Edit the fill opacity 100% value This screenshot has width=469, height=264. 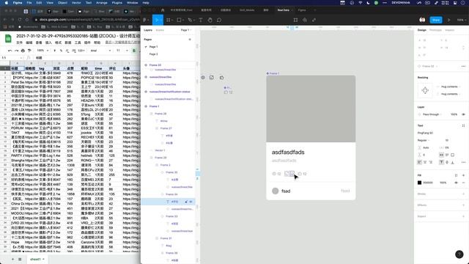443,183
